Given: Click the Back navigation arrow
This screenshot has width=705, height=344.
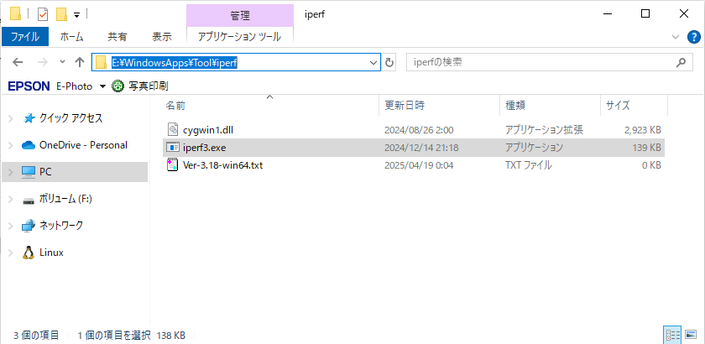Looking at the screenshot, I should pyautogui.click(x=18, y=63).
